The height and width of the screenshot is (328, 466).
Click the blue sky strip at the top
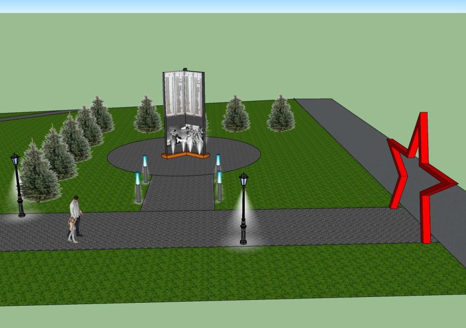[233, 6]
